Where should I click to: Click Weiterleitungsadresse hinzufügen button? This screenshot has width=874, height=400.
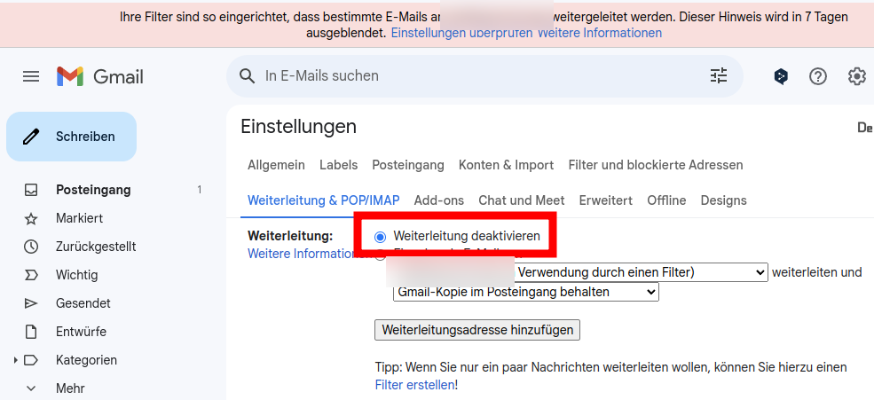tap(477, 330)
